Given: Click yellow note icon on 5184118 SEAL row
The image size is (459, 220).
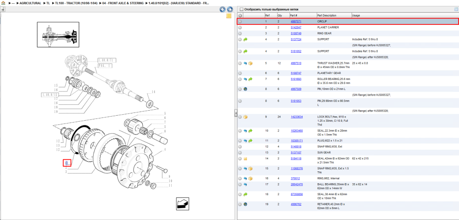Looking at the screenshot, I should pos(245,158).
